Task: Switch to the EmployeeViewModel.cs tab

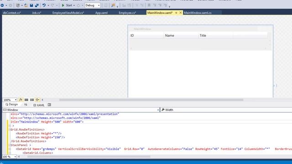Action: click(x=68, y=13)
